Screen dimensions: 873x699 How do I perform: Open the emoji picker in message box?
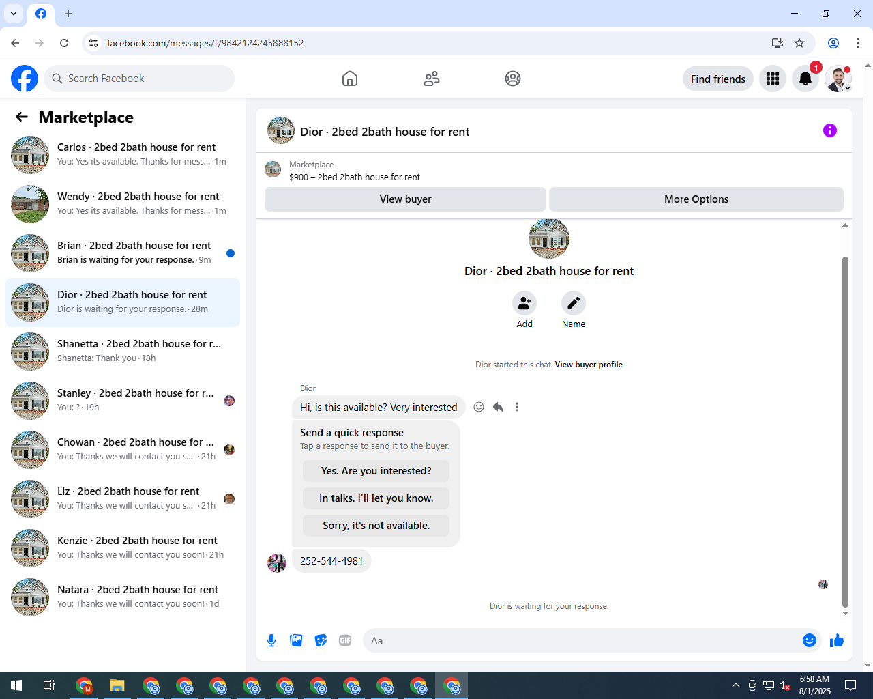coord(810,640)
